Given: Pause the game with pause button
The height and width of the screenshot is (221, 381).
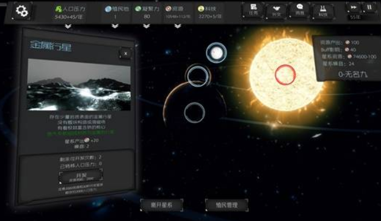Looking at the screenshot, I should click(x=370, y=7).
